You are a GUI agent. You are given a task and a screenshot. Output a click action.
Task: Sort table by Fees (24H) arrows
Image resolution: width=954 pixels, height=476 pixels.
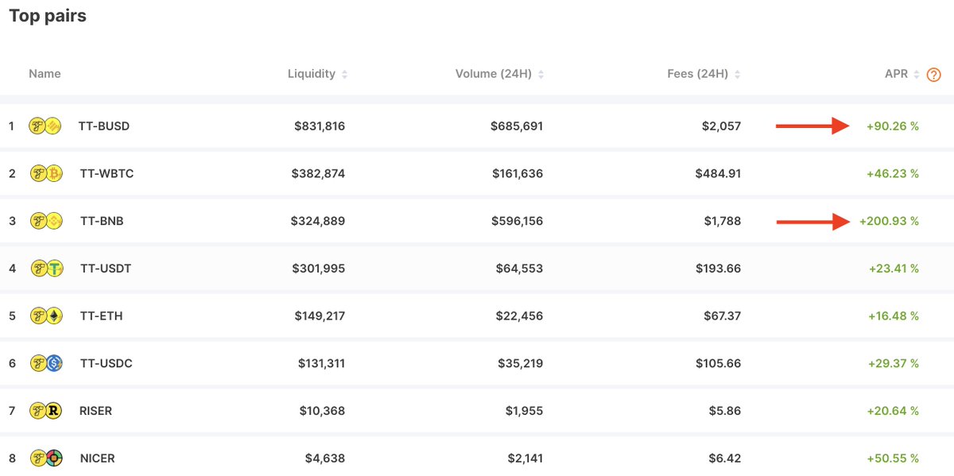pos(738,75)
